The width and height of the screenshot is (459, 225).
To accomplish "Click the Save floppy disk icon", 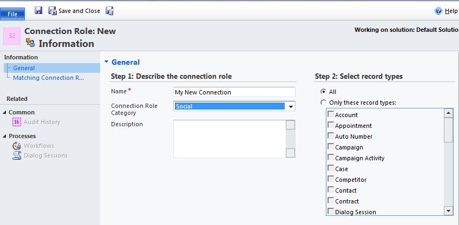I will [38, 10].
